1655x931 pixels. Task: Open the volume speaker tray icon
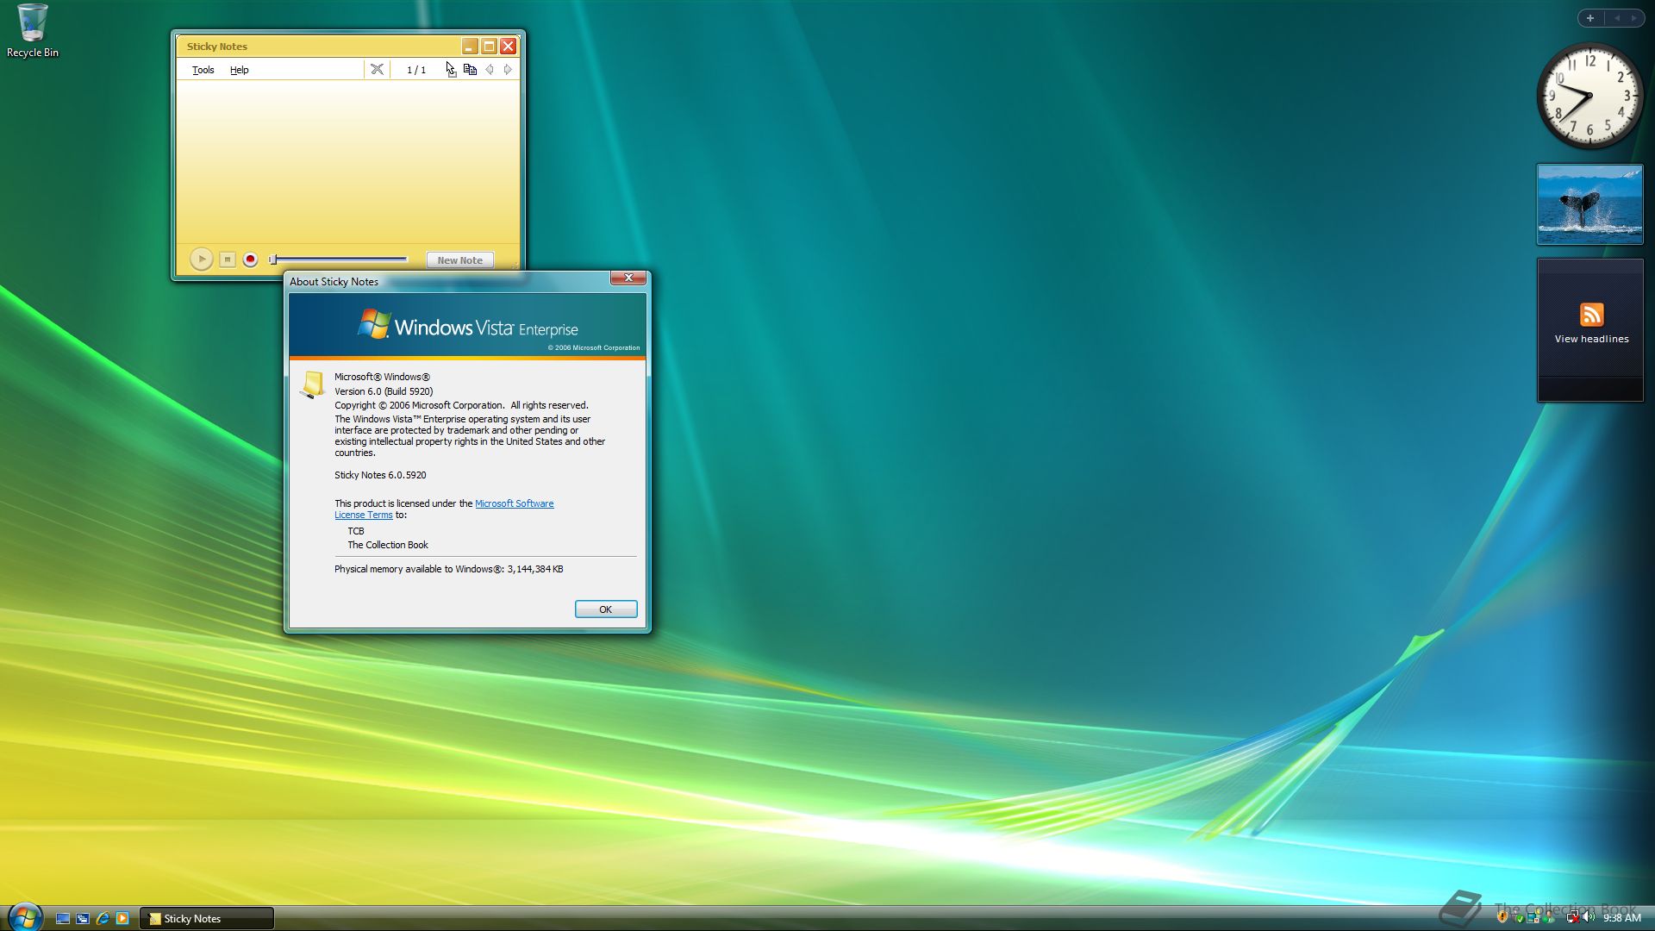click(1588, 917)
